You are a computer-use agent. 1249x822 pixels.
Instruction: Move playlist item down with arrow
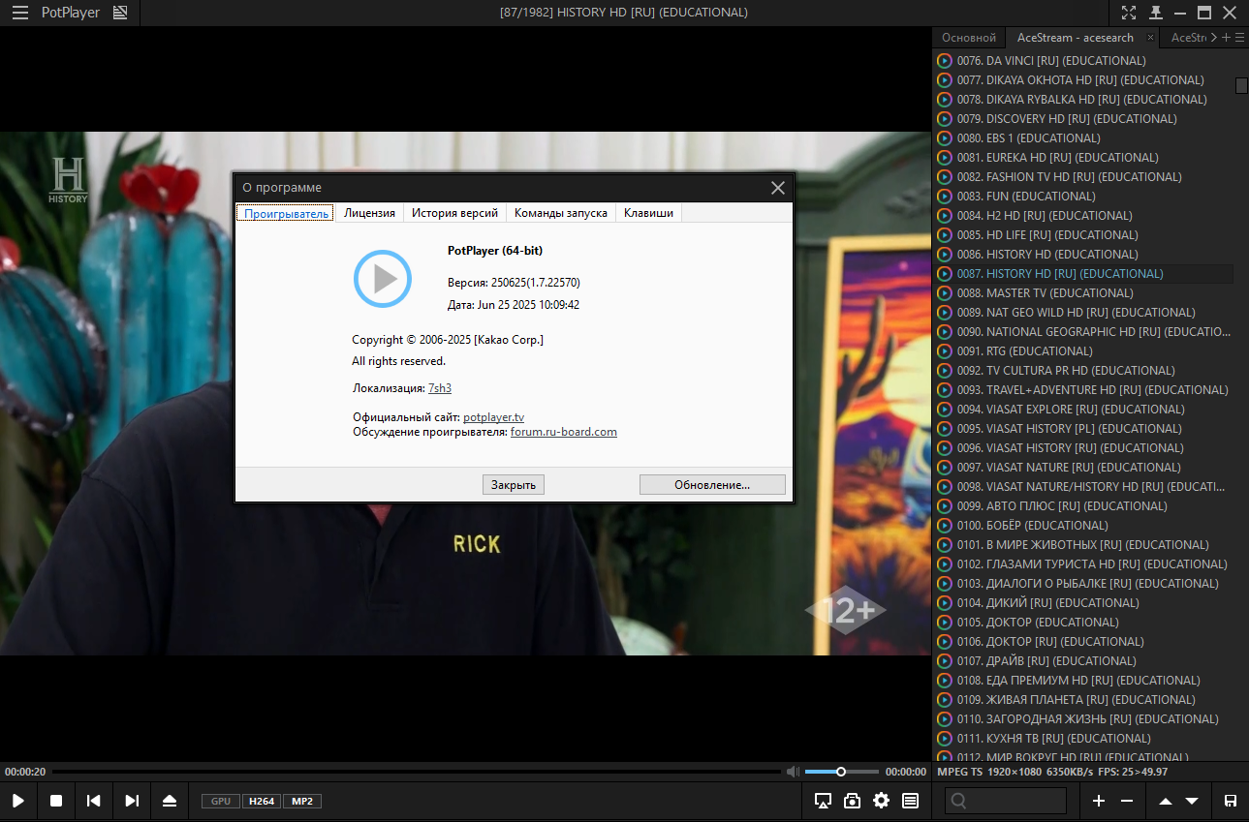(1192, 801)
